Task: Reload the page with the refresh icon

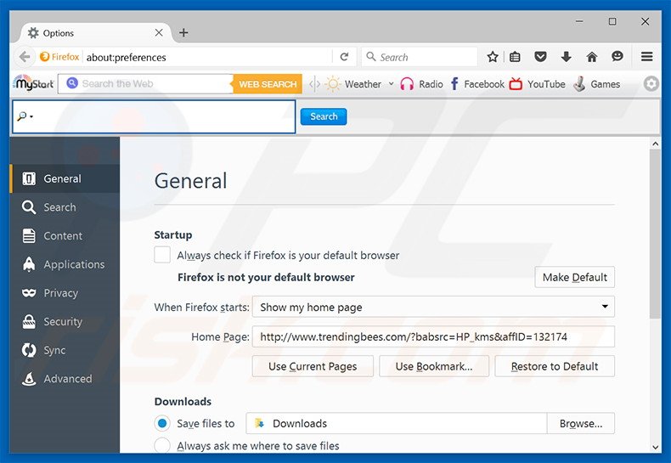Action: [344, 57]
